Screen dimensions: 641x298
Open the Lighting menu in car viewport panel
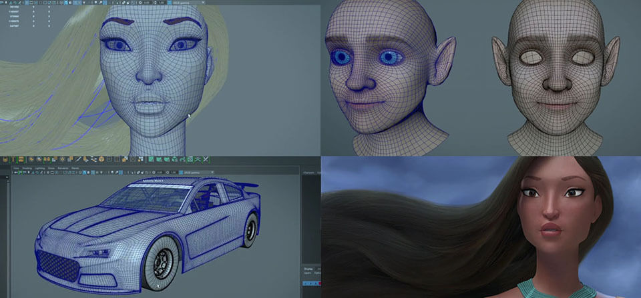(x=39, y=168)
